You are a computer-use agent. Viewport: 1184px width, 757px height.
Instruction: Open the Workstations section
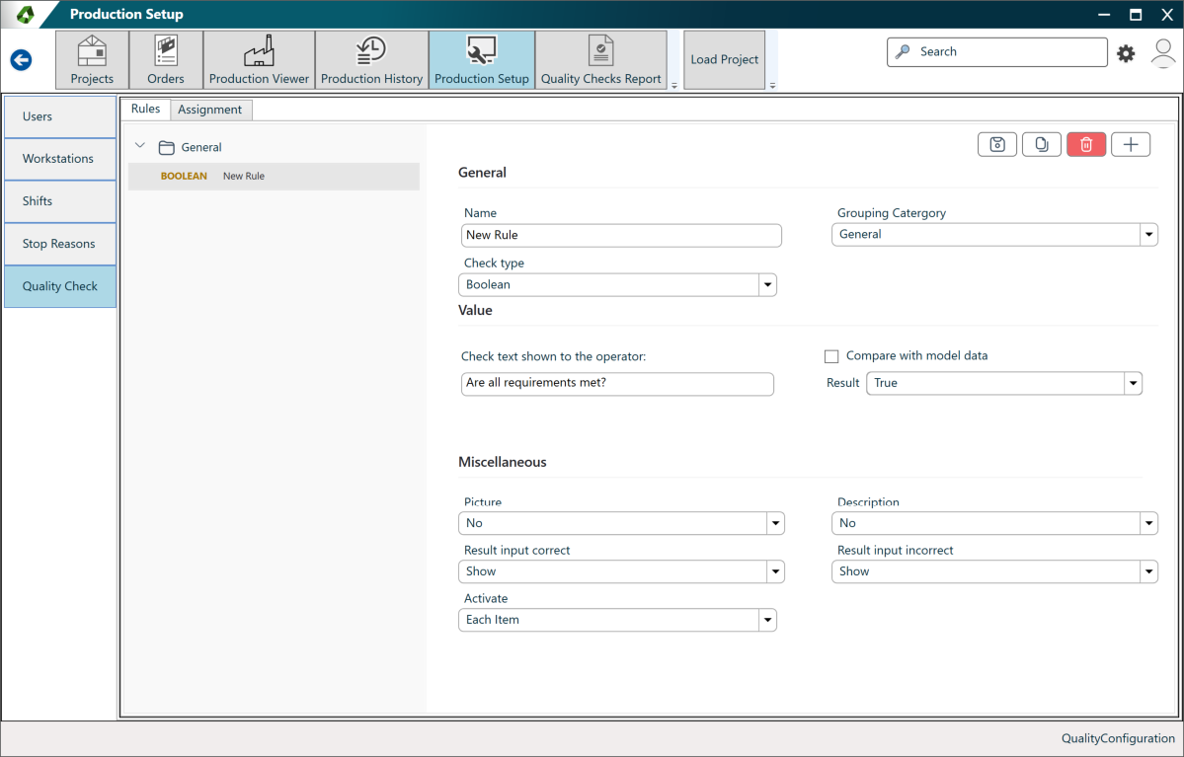pos(59,159)
